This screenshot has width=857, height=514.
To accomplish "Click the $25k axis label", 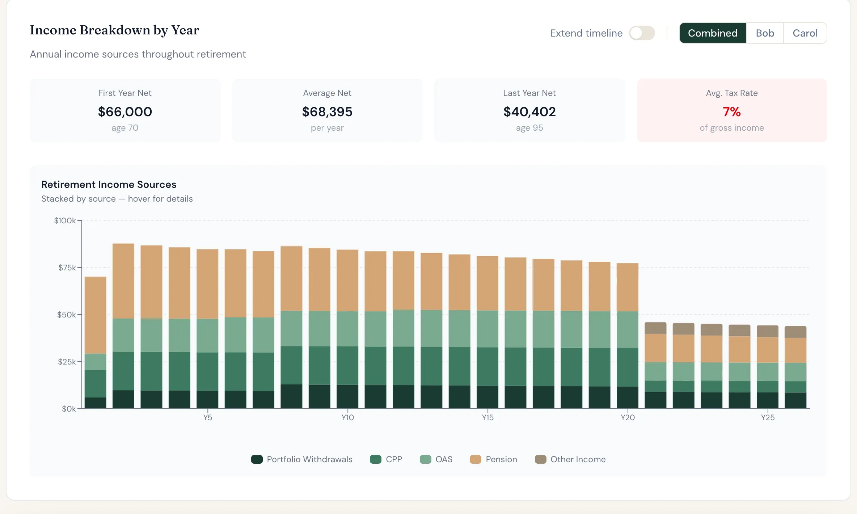I will [67, 362].
